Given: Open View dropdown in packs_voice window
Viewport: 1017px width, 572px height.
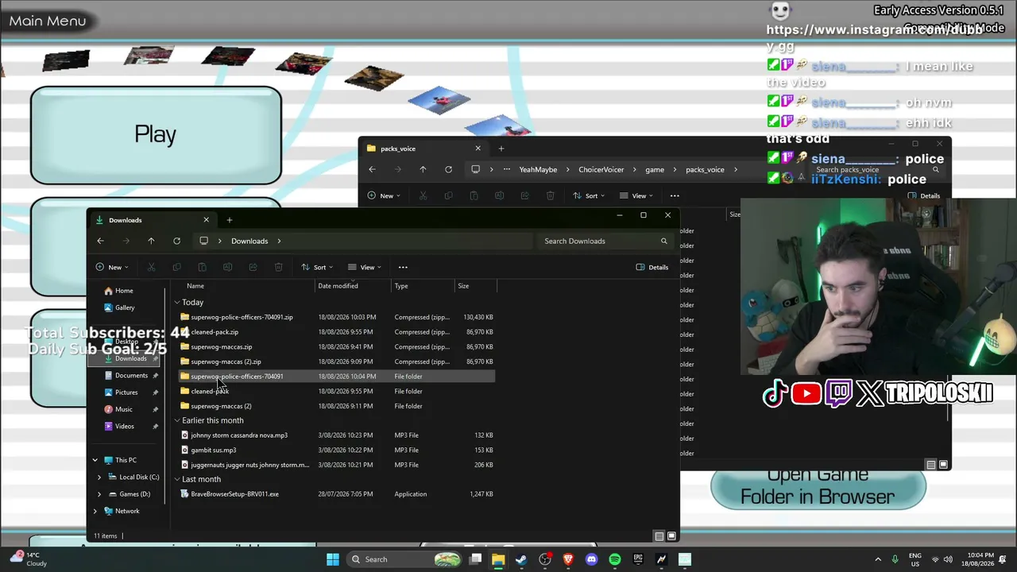Looking at the screenshot, I should (636, 195).
